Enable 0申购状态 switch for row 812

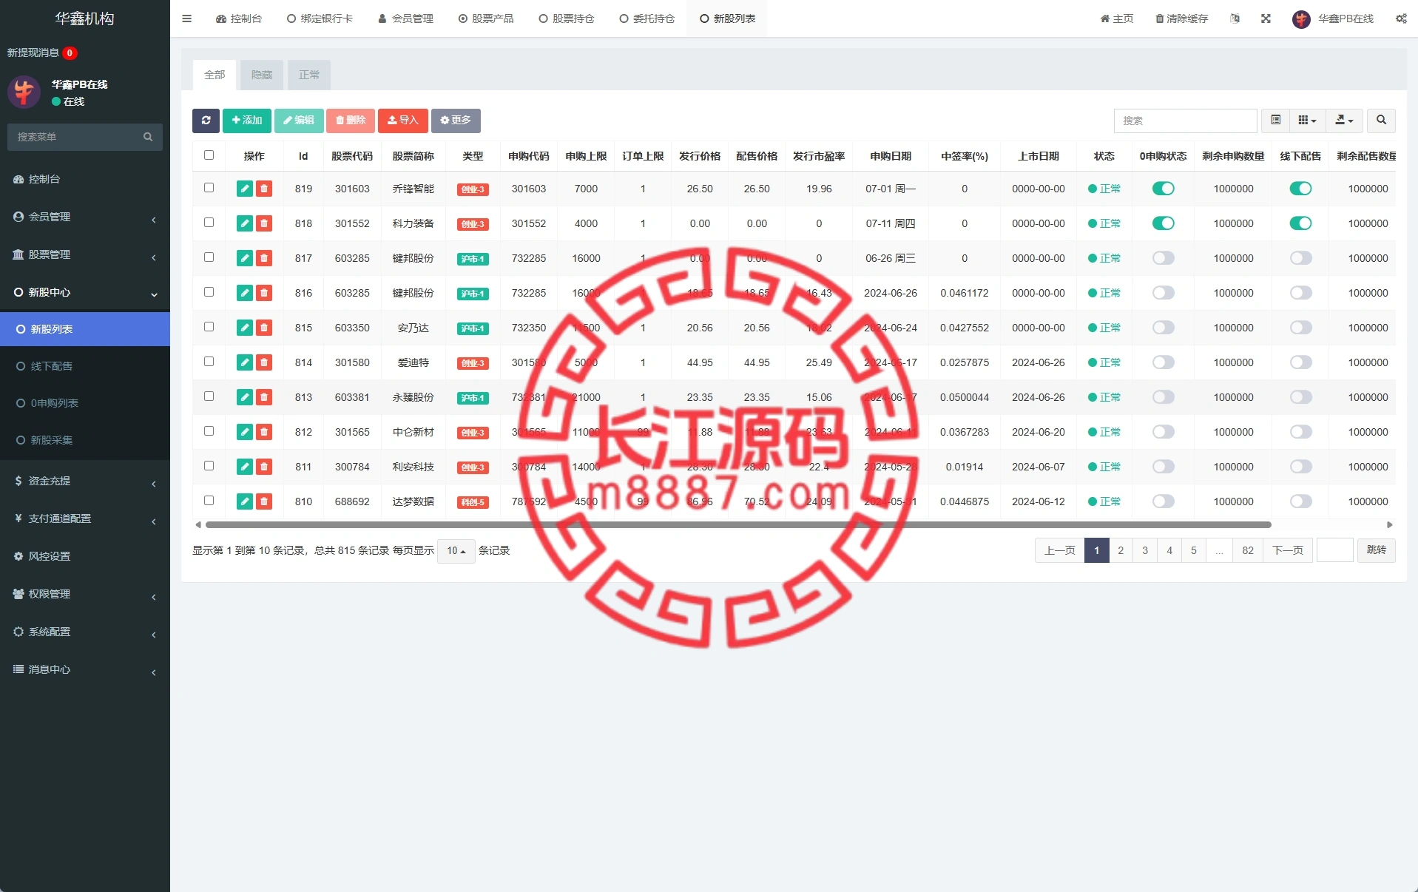[1163, 432]
